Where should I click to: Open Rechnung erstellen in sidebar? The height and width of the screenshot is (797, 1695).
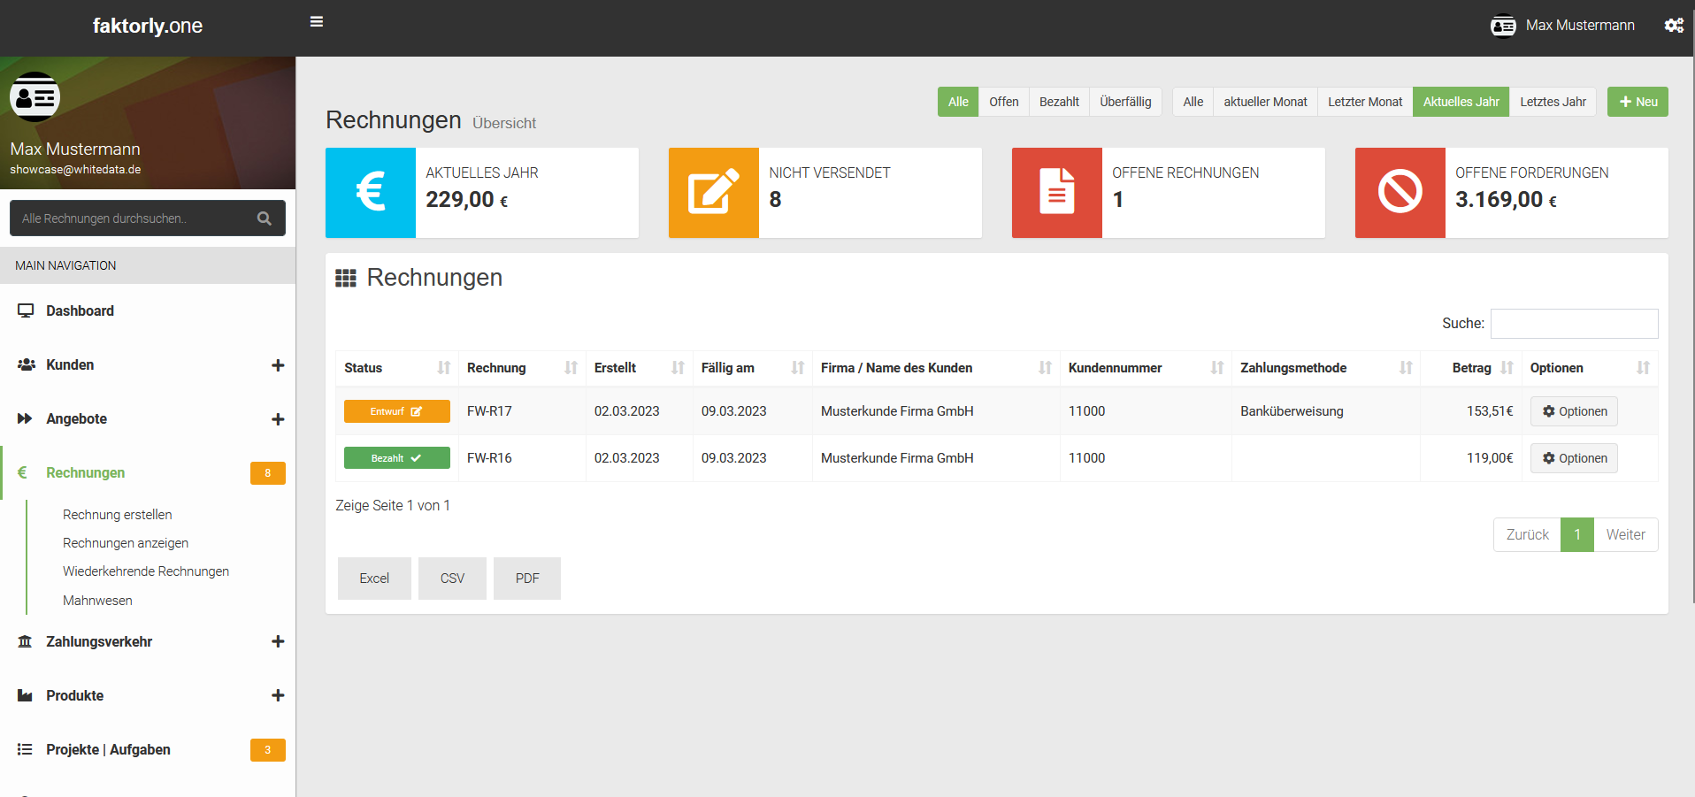click(118, 515)
